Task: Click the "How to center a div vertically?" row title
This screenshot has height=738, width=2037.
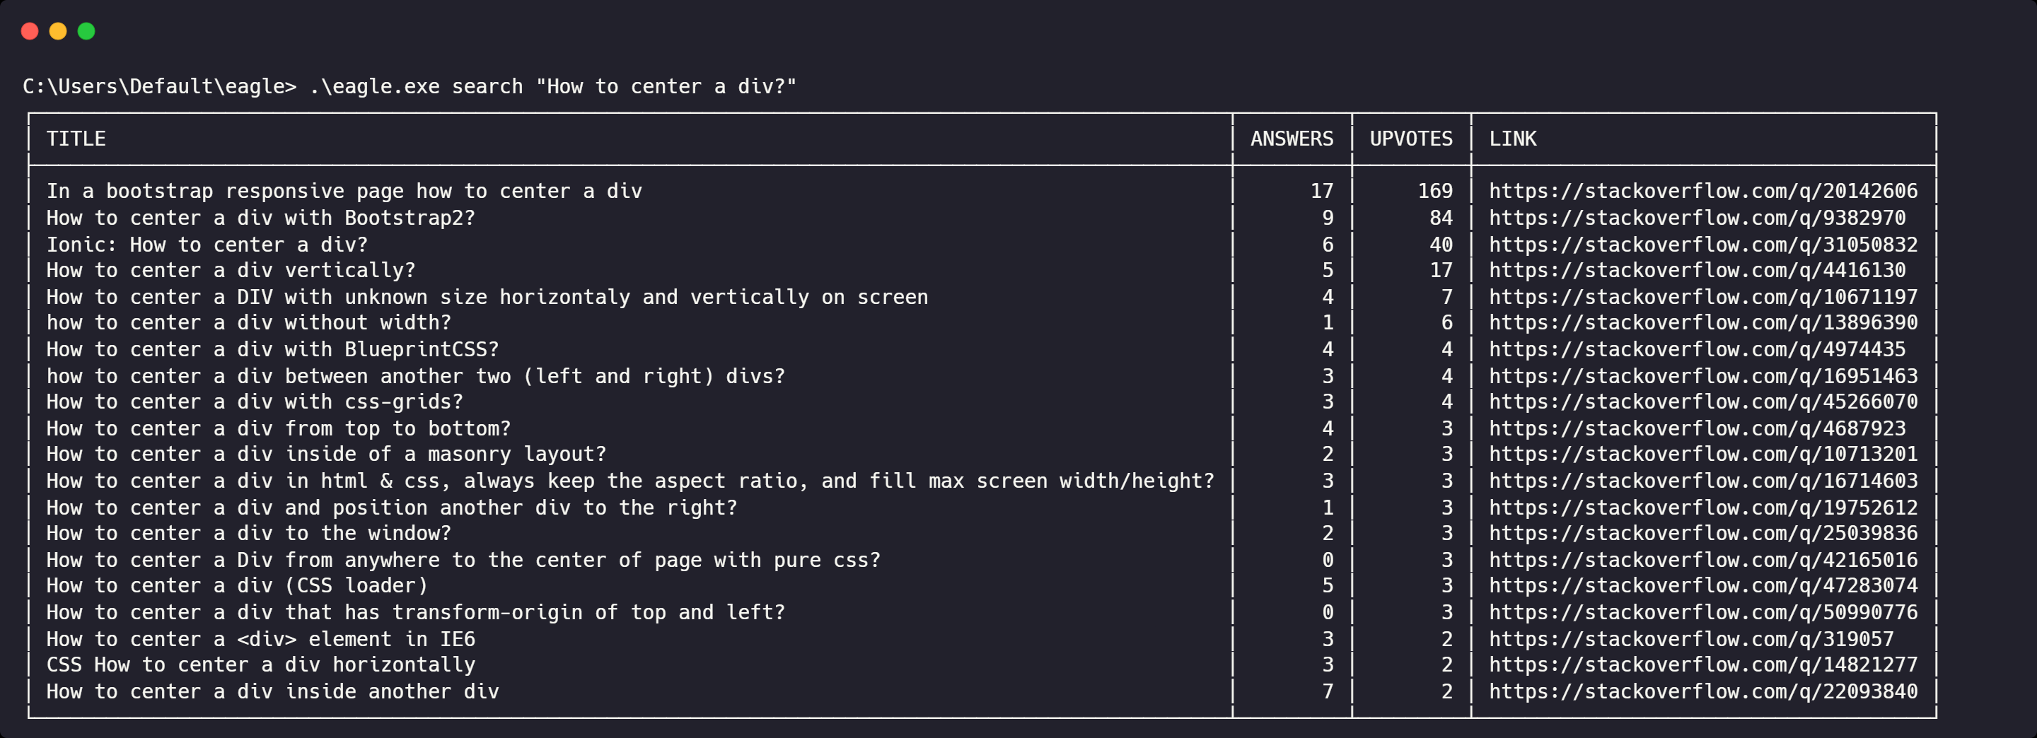Action: point(230,270)
